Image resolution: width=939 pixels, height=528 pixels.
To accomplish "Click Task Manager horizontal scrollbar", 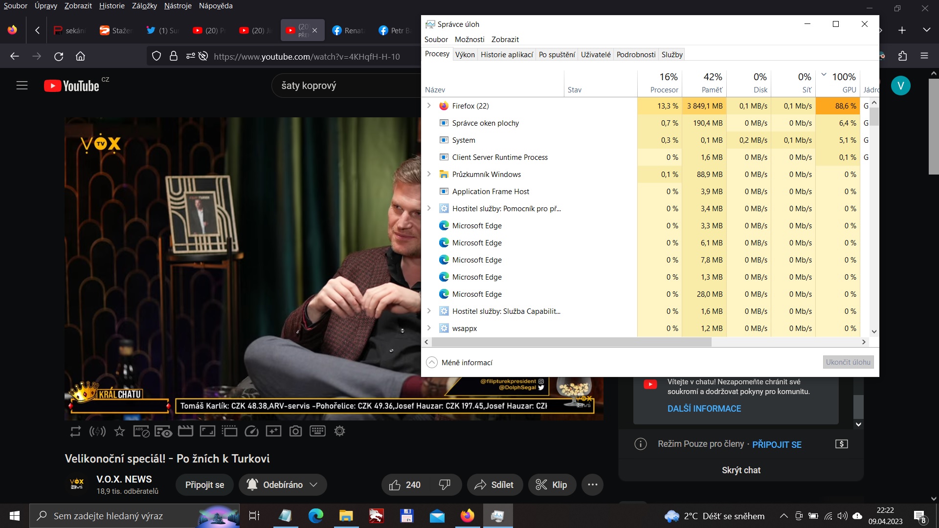I will click(x=571, y=342).
